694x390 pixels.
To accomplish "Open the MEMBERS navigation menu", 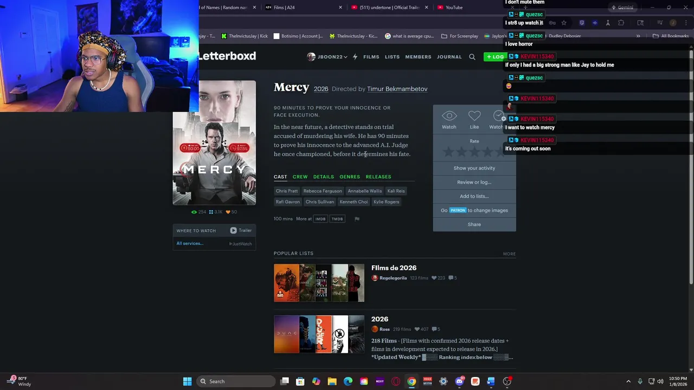I will [x=418, y=57].
